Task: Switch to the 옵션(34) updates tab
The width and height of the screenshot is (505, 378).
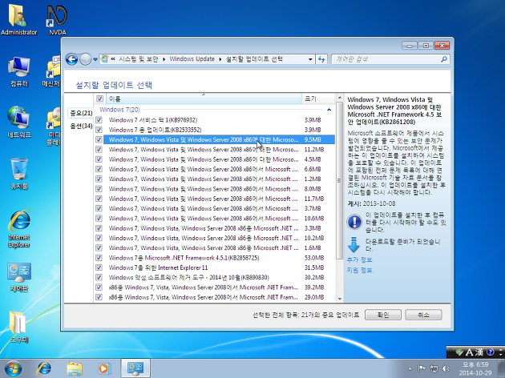Action: point(81,126)
